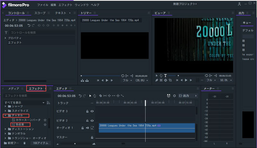Toggle loop playback in the Viewer
This screenshot has height=148, width=257.
[206, 76]
